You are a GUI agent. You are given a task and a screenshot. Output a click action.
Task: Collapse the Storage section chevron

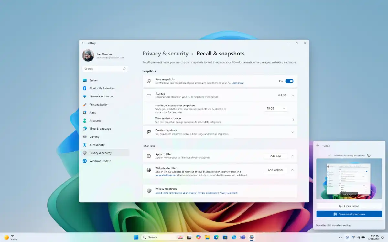click(293, 95)
